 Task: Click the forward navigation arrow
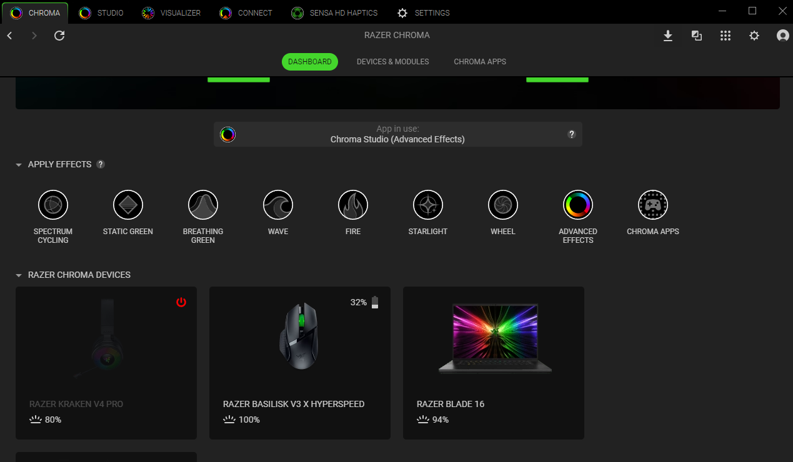[x=34, y=36]
